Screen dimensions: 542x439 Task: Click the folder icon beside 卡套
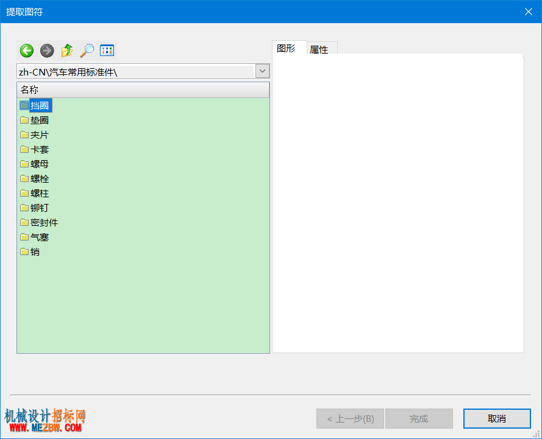coord(24,149)
